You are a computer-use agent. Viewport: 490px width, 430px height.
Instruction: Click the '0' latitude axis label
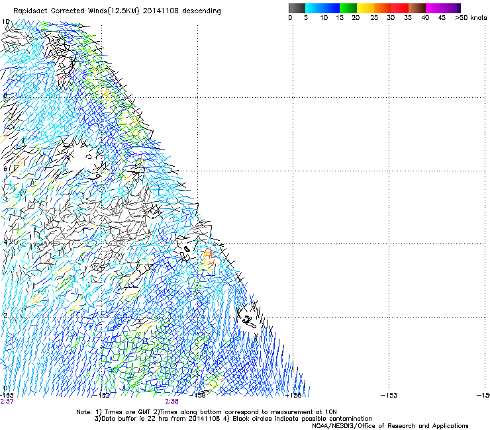click(x=5, y=388)
